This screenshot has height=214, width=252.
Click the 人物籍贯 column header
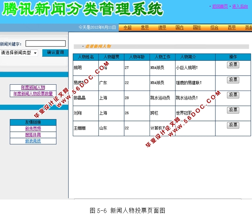point(112,57)
